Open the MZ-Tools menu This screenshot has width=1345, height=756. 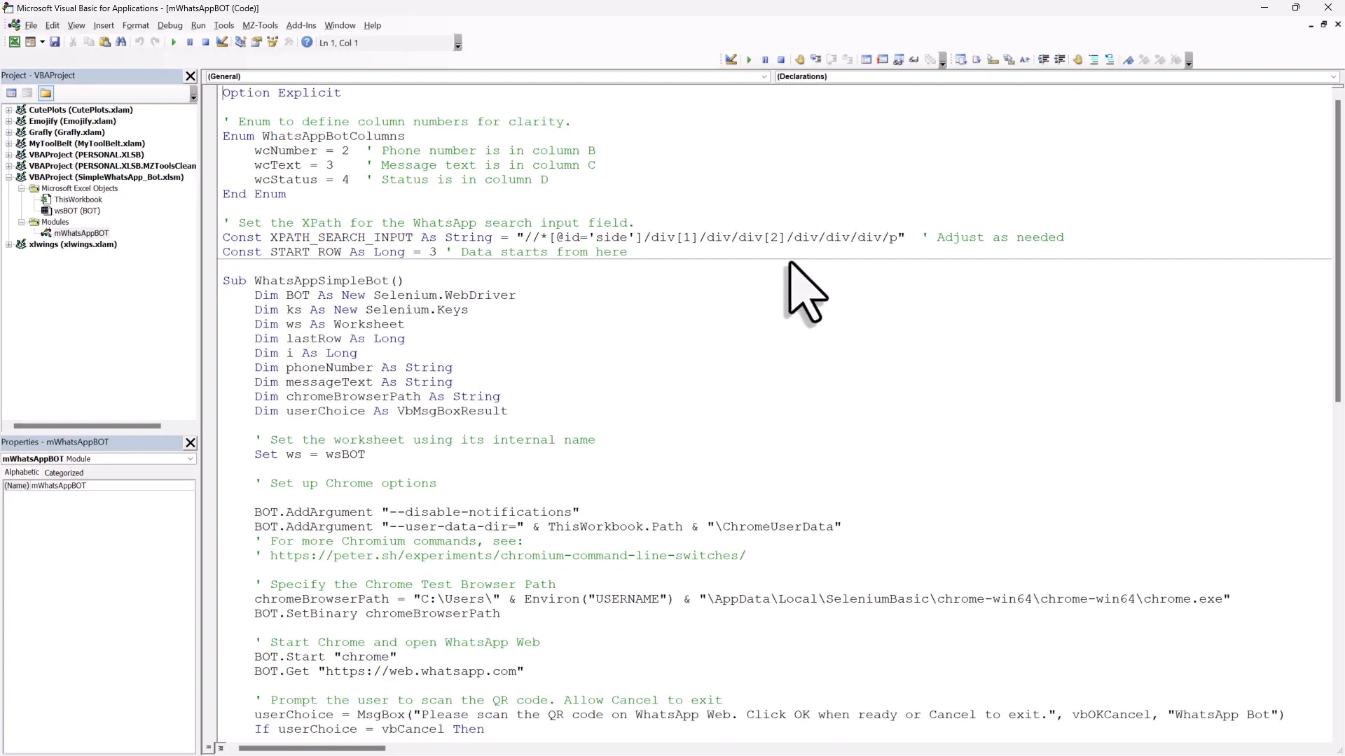[260, 25]
